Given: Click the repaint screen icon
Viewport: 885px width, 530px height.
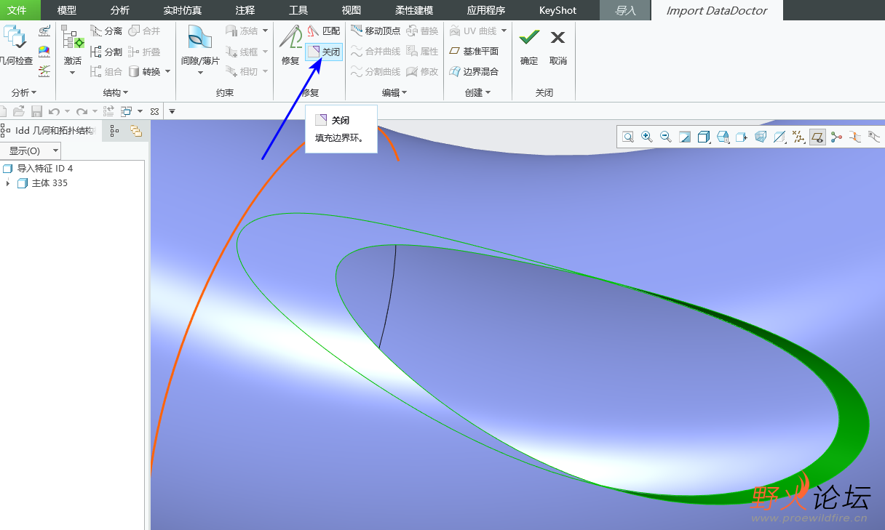Looking at the screenshot, I should [685, 136].
